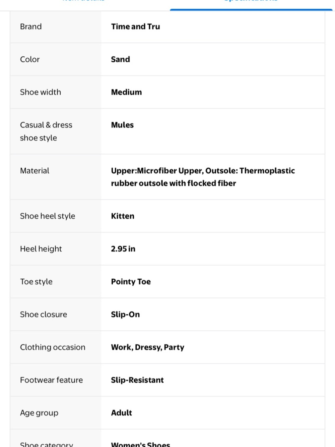335x447 pixels.
Task: Select the Medium width value
Action: (x=127, y=92)
